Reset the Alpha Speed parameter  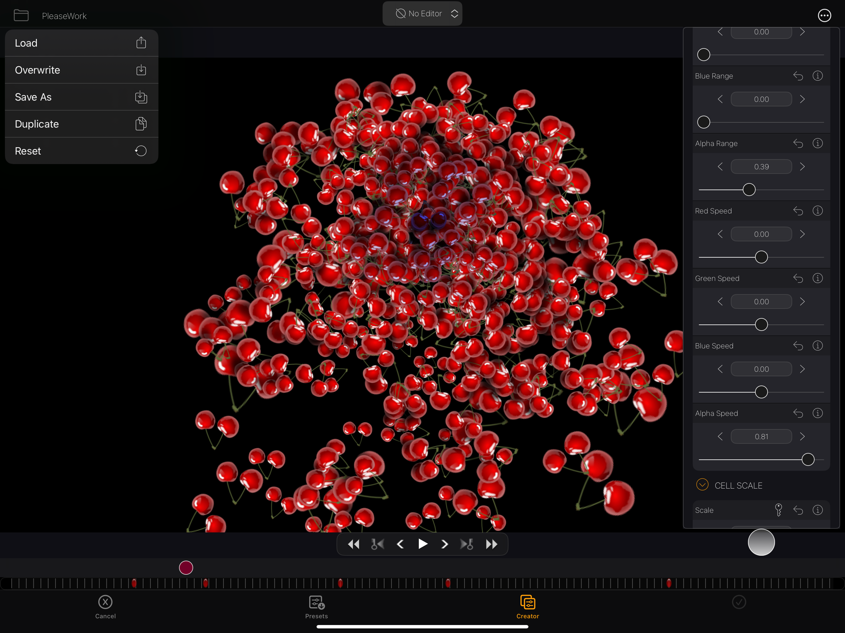798,413
